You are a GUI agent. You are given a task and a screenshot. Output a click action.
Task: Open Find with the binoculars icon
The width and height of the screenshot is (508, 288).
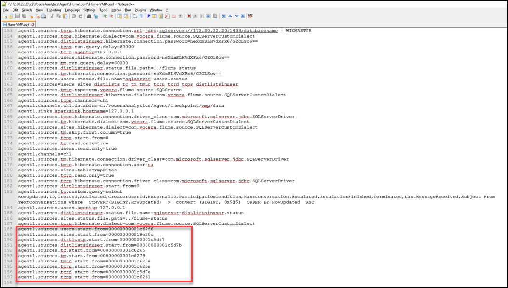(x=89, y=16)
